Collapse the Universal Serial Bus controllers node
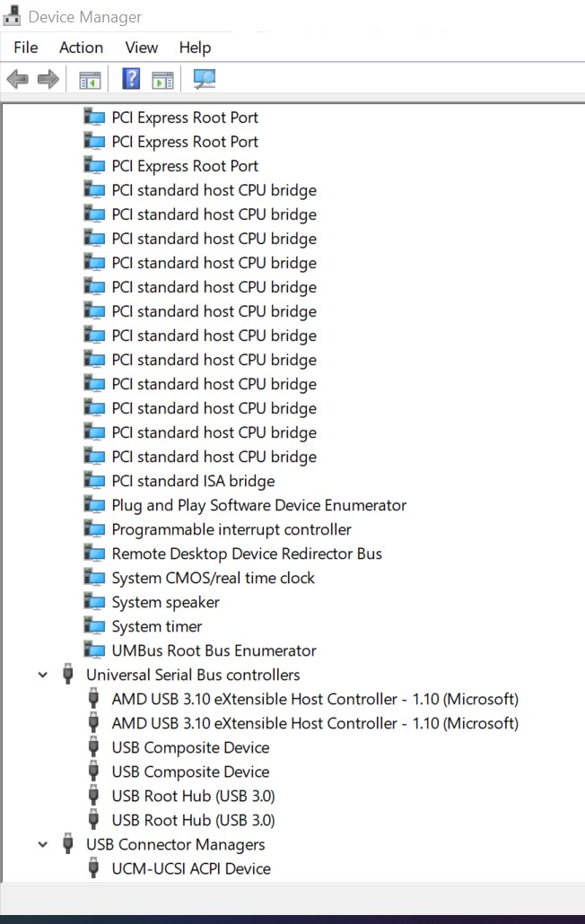The width and height of the screenshot is (585, 924). [42, 675]
